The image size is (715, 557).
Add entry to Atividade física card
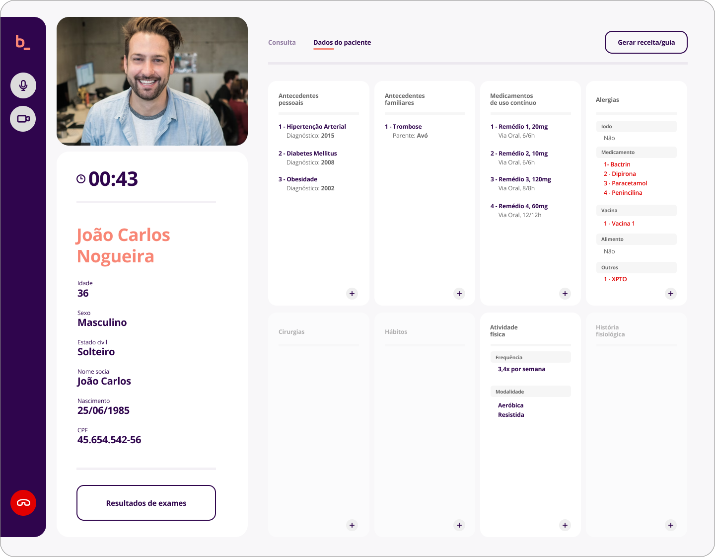pyautogui.click(x=565, y=525)
